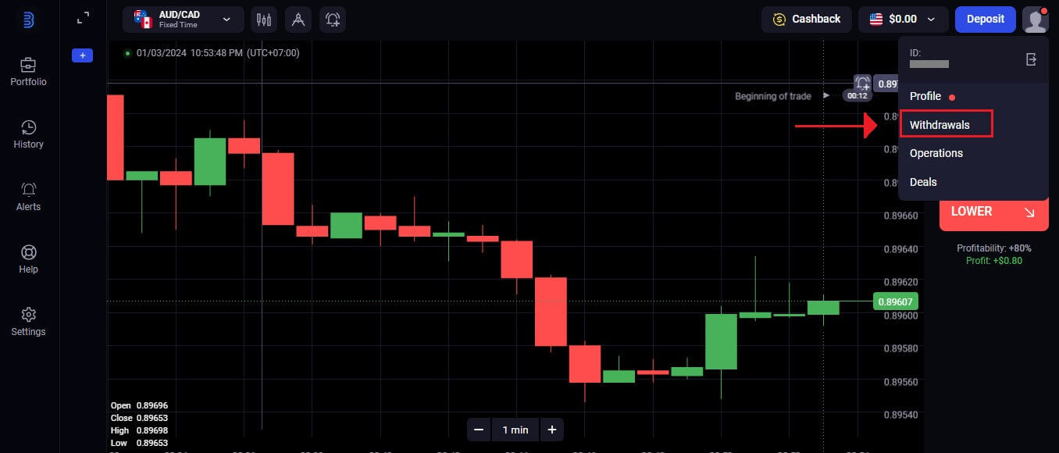
Task: Click the Beginning of trade label
Action: (x=773, y=96)
